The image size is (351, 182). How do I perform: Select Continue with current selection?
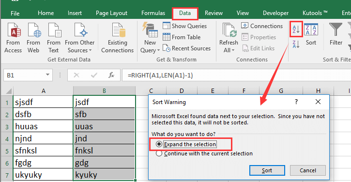(x=204, y=153)
